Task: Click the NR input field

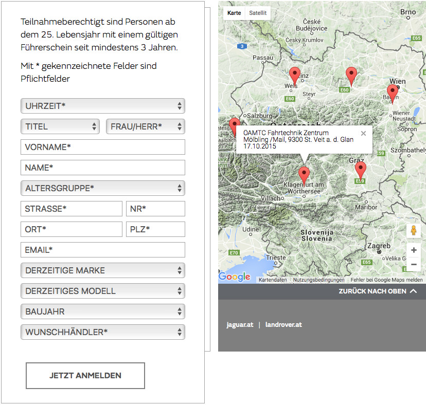Action: point(155,209)
